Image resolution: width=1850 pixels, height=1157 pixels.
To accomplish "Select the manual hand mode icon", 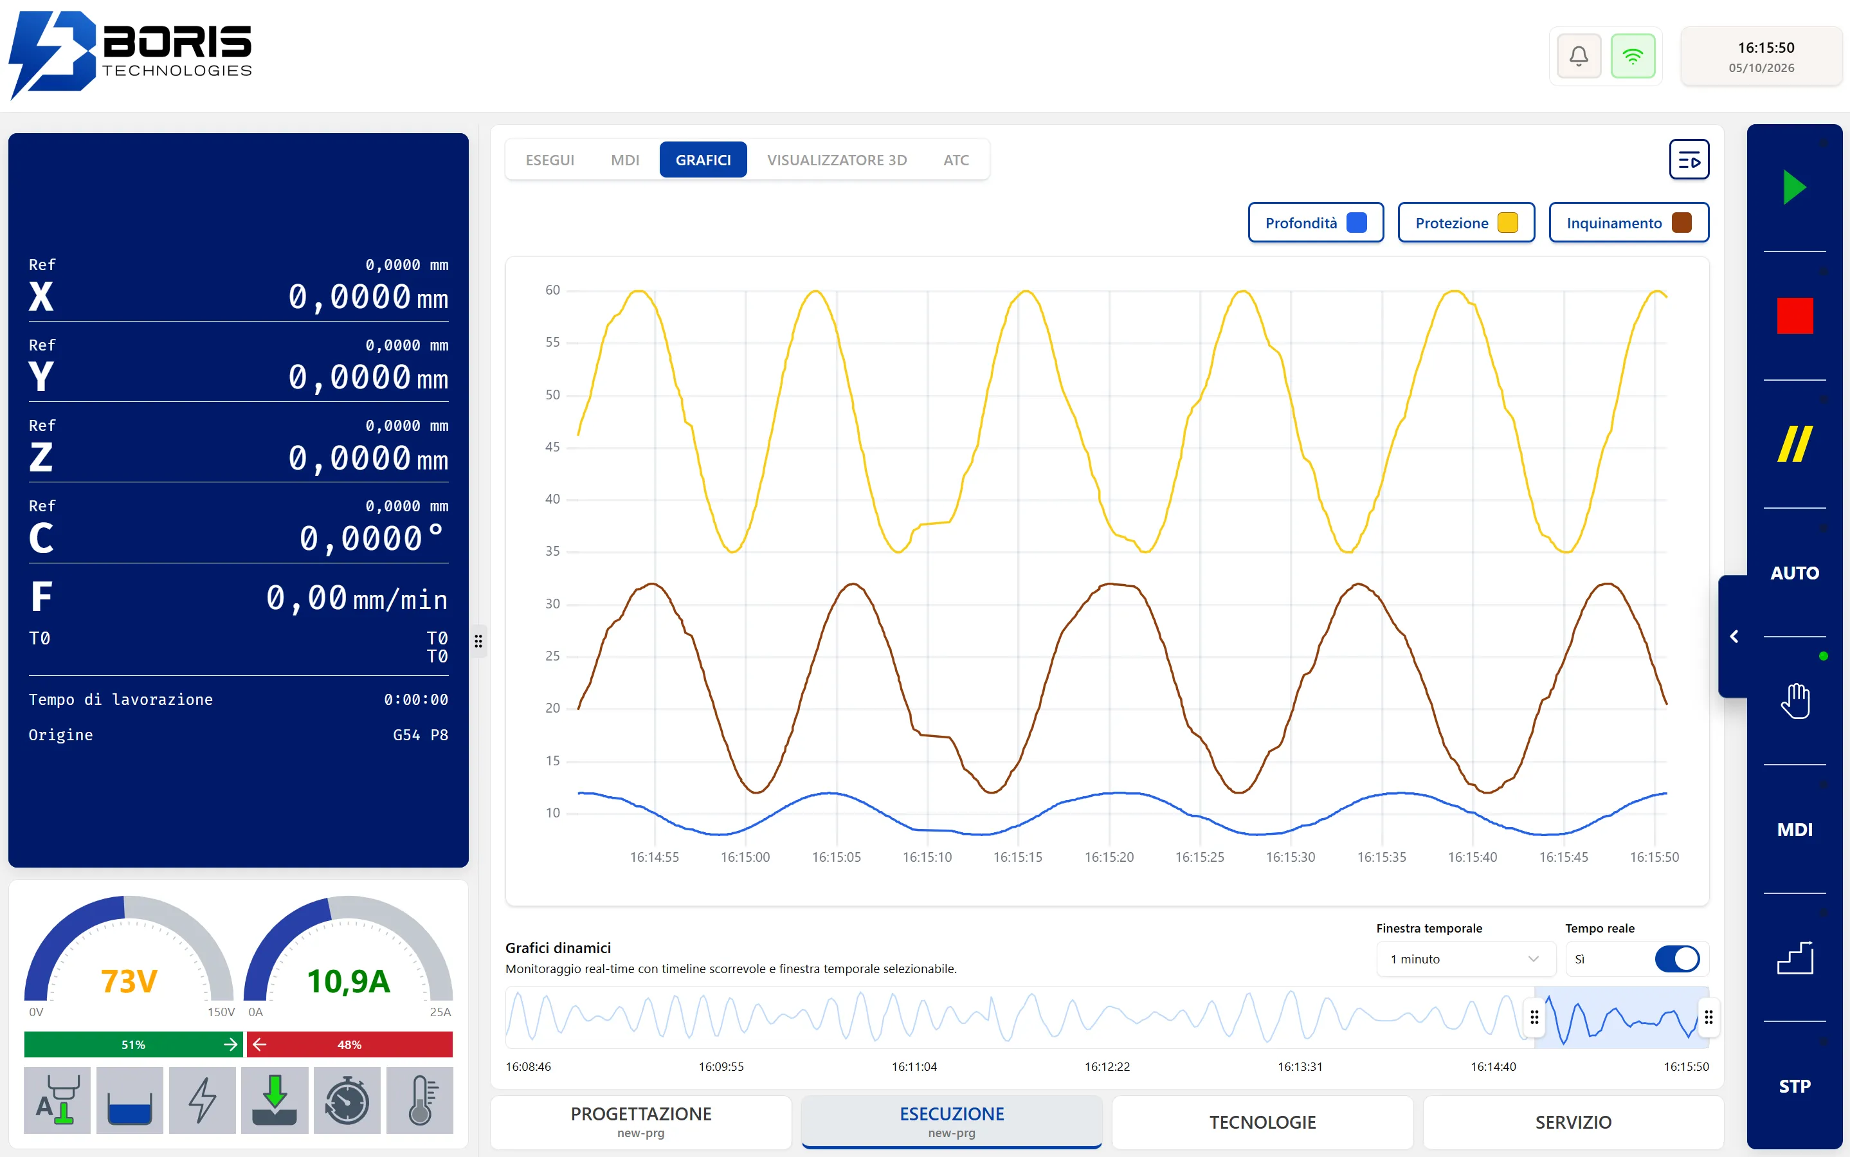I will 1794,701.
